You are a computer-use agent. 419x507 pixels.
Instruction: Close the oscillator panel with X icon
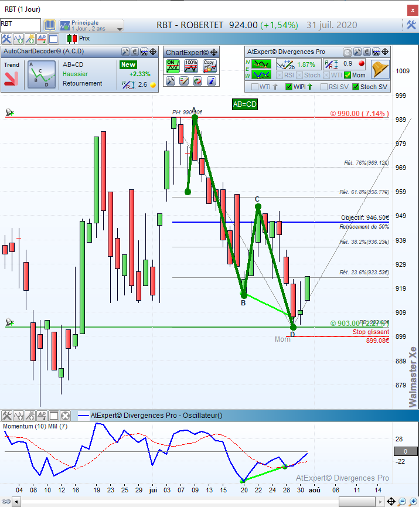click(x=65, y=416)
